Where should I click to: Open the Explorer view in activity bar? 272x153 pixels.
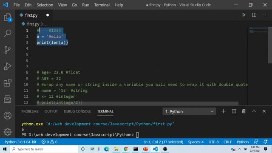point(8,17)
